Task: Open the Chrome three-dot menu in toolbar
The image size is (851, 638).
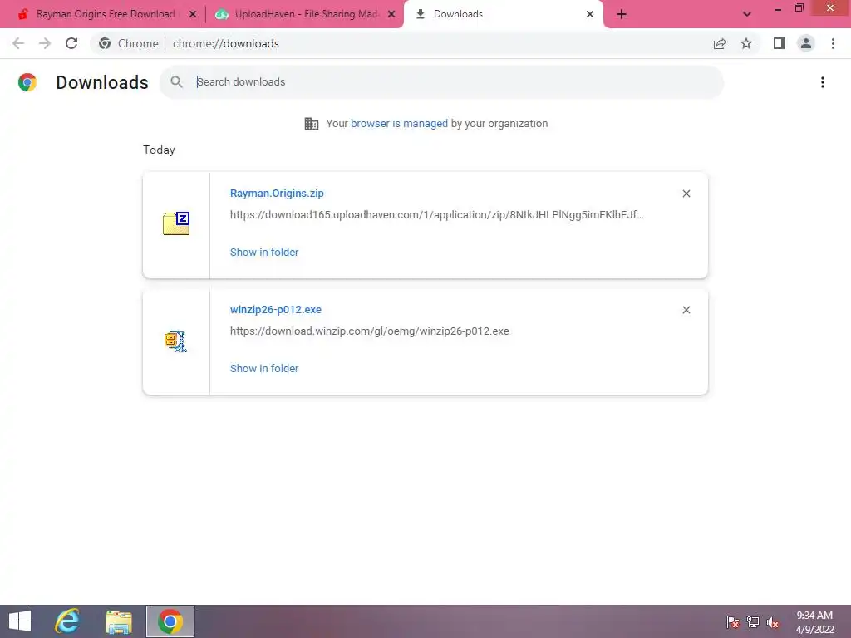Action: [x=833, y=43]
